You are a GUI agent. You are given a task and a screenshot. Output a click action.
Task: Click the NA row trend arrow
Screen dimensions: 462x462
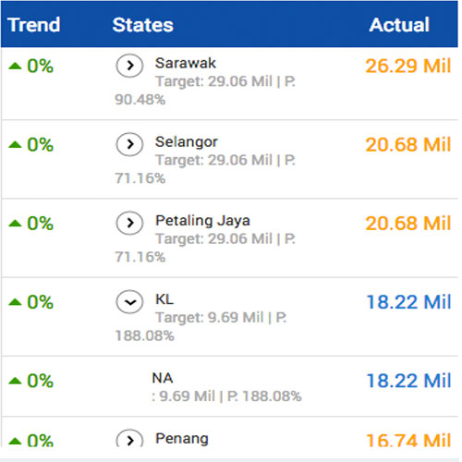(15, 381)
